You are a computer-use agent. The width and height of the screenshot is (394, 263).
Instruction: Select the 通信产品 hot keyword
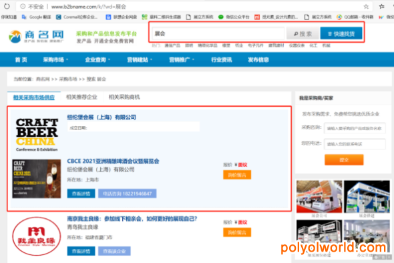tap(172, 45)
